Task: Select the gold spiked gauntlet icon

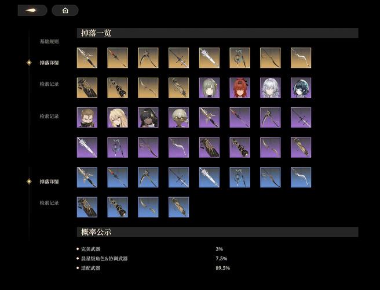Action: click(x=87, y=88)
